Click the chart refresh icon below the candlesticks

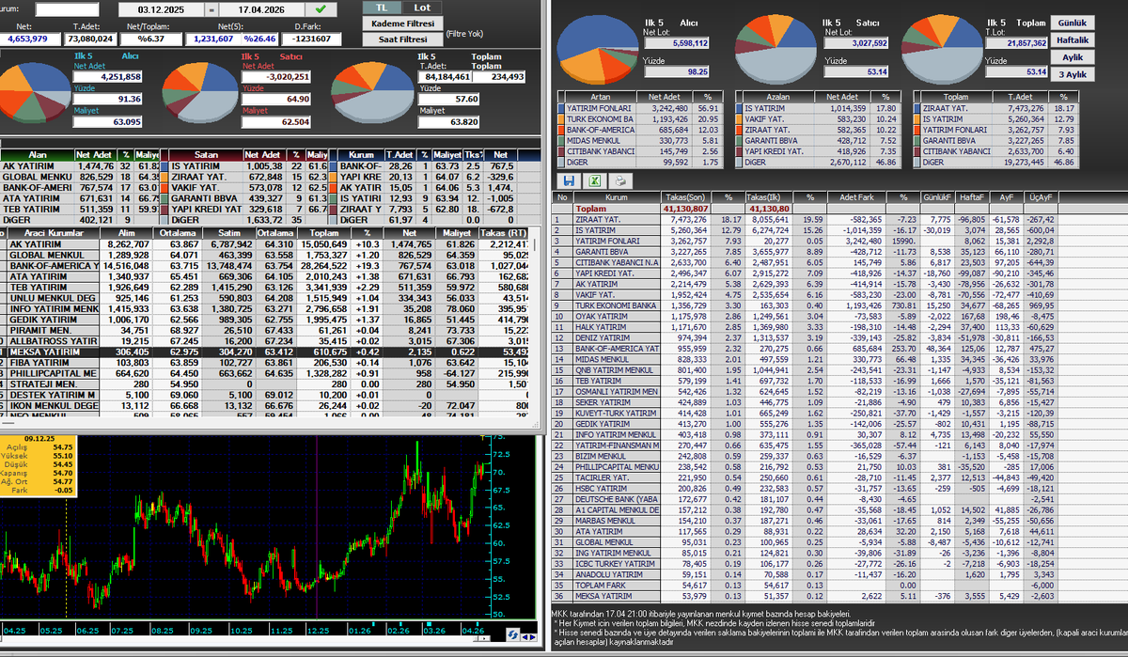click(x=511, y=635)
